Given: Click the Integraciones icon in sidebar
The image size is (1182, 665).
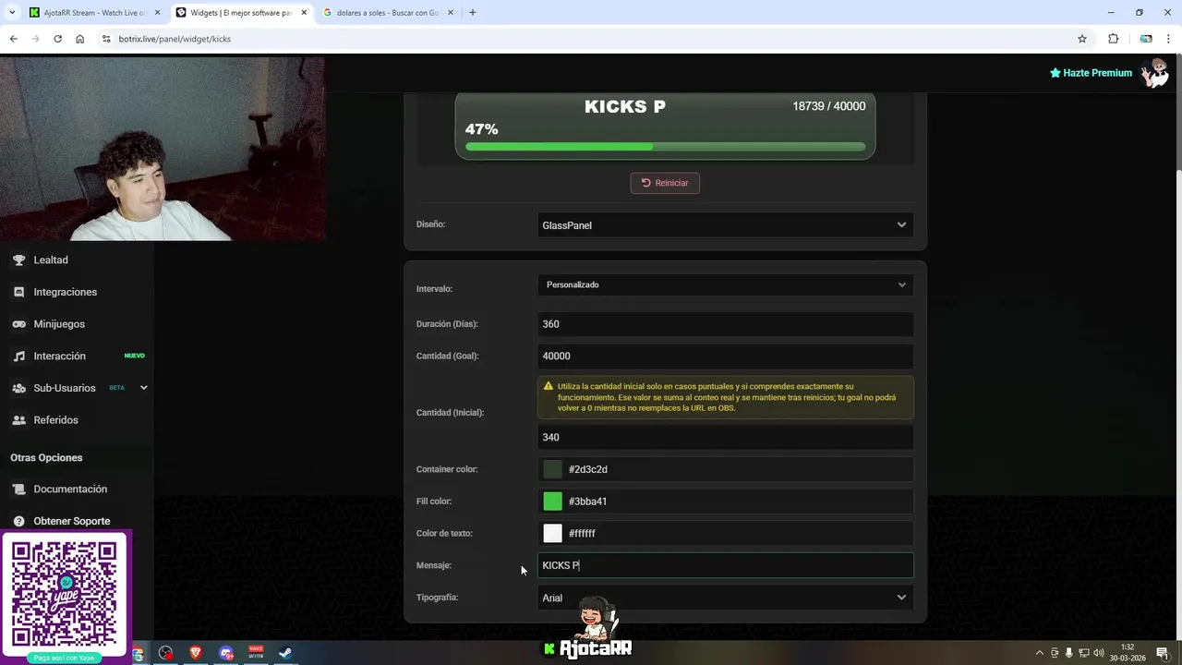Looking at the screenshot, I should tap(18, 292).
